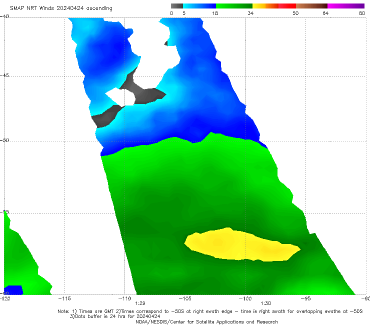Click the color bar label '64'
The width and height of the screenshot is (370, 325).
pyautogui.click(x=325, y=13)
